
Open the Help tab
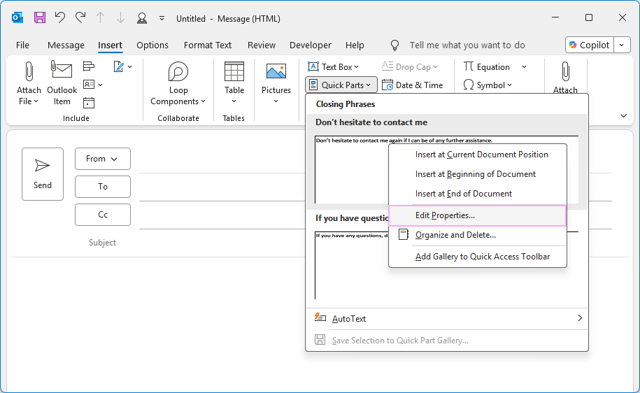click(355, 45)
